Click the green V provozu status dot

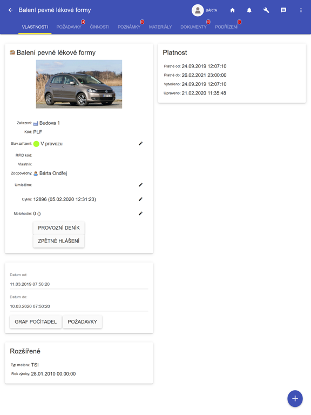(36, 144)
